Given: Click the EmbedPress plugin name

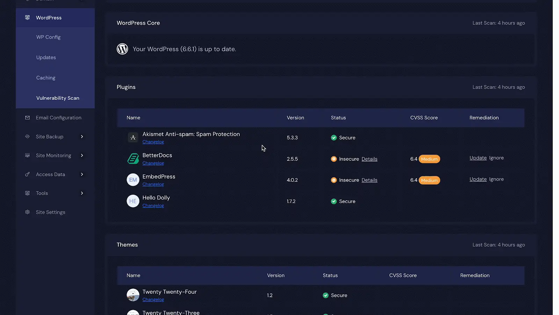Looking at the screenshot, I should coord(159,177).
